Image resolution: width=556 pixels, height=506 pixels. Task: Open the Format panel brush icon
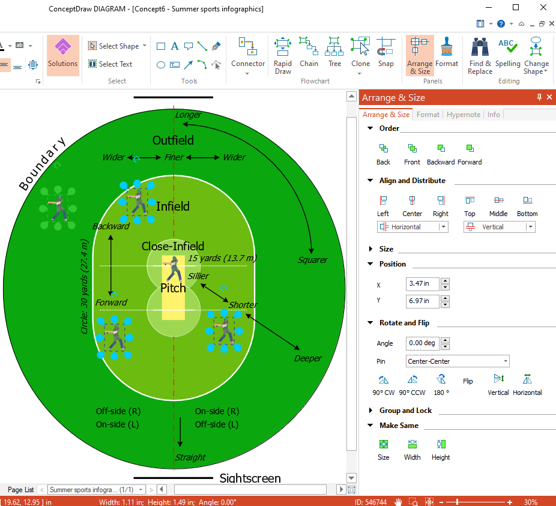(447, 52)
